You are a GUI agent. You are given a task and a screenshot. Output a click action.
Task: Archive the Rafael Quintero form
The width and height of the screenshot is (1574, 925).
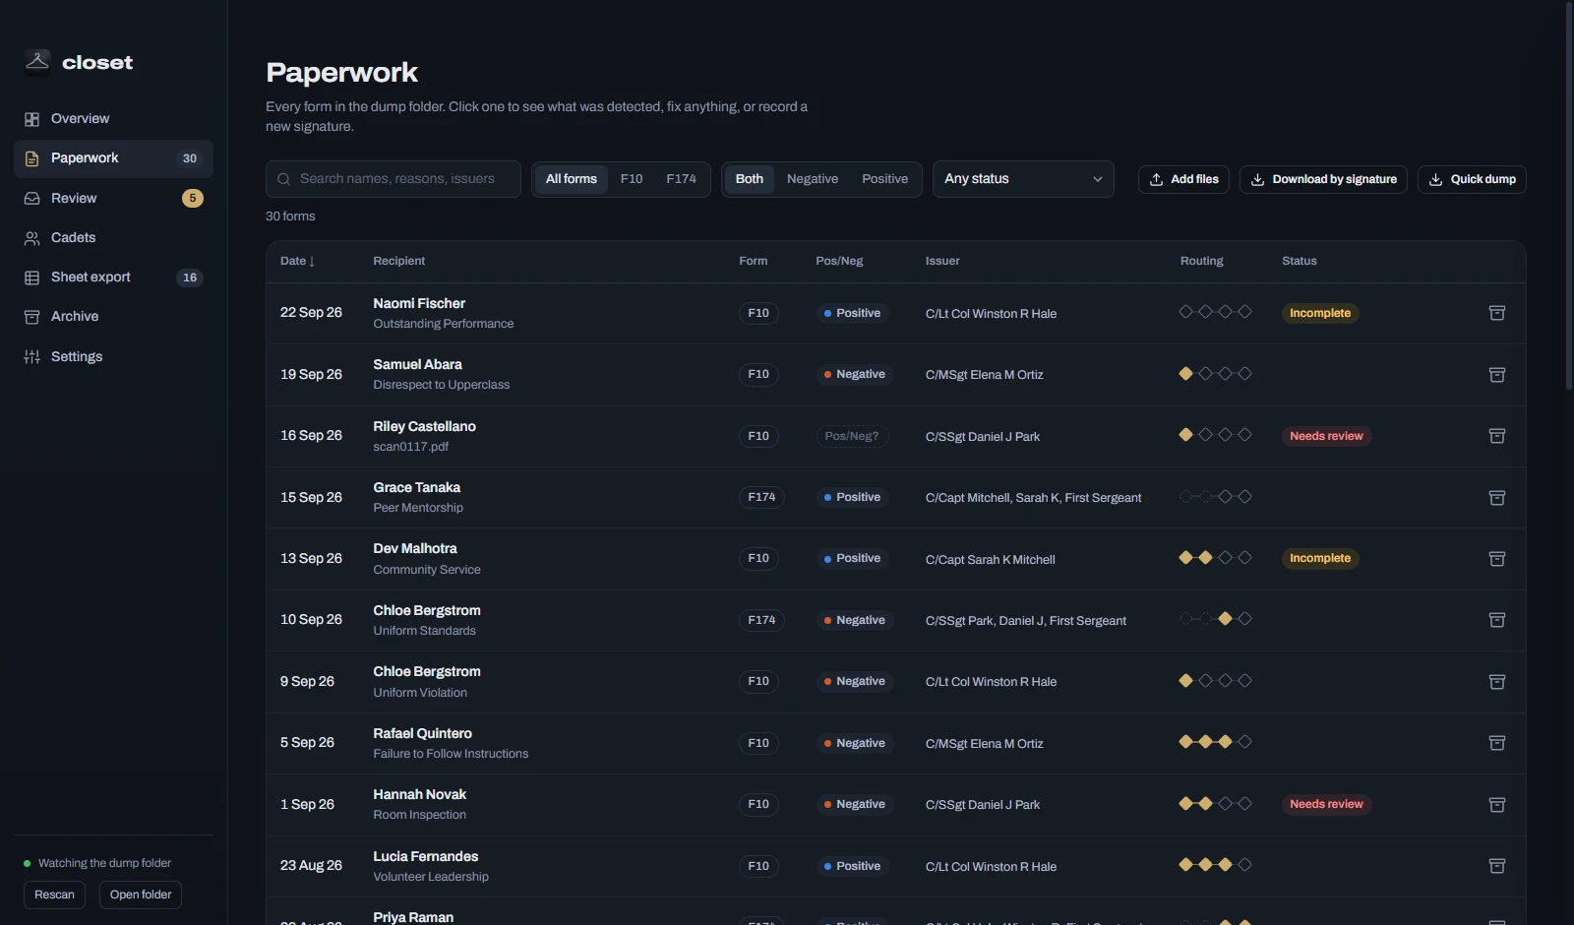coord(1497,743)
